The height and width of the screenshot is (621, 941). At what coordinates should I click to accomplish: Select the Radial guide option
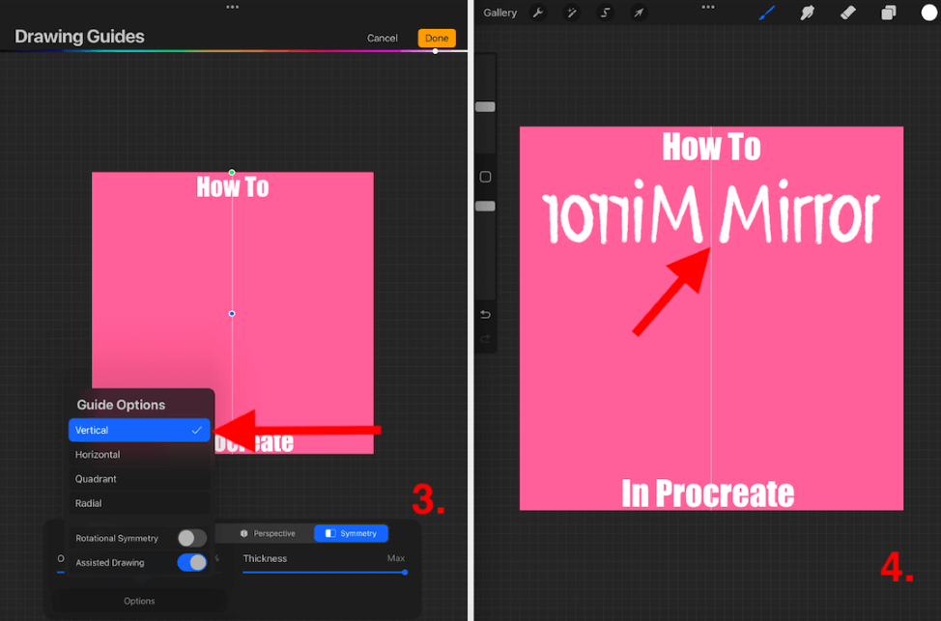(139, 503)
